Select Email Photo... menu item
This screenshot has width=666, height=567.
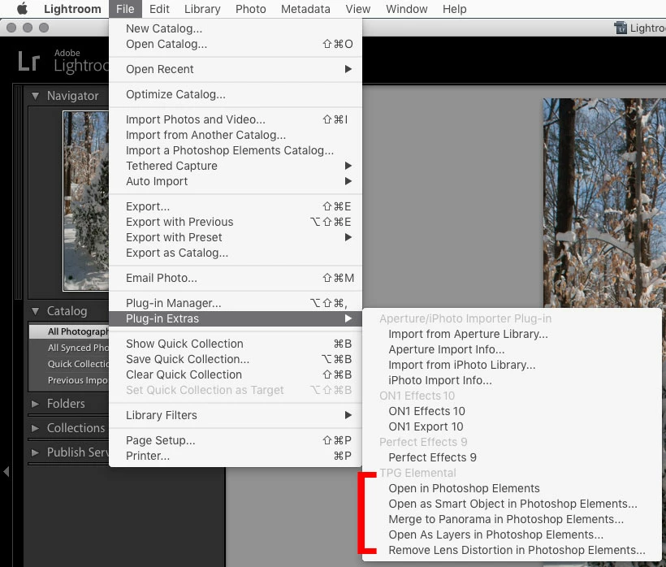tap(236, 278)
